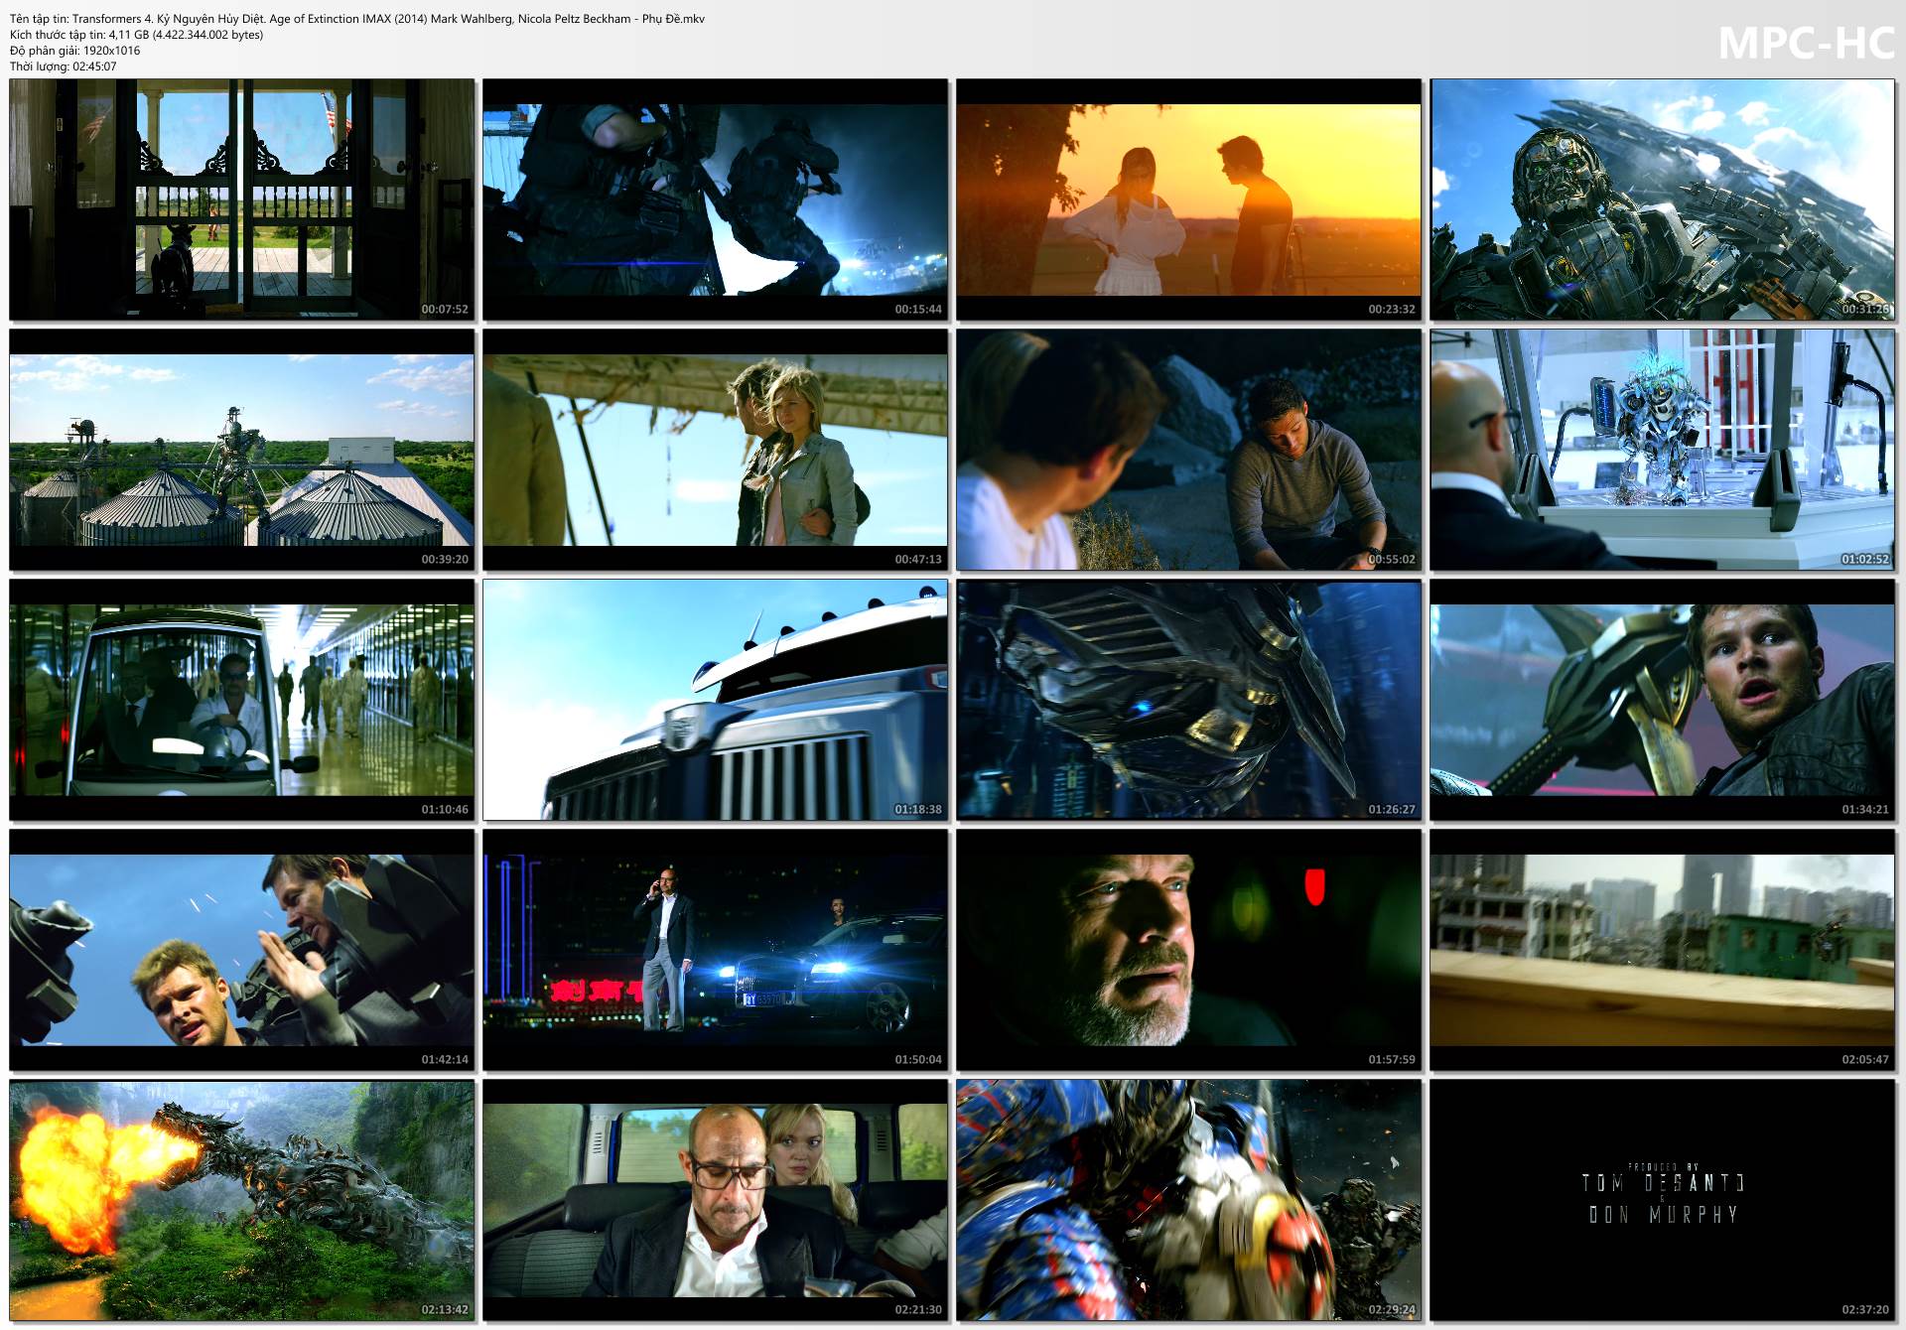Click the robot face thumbnail at 00:31:26
The image size is (1906, 1330).
point(1662,199)
